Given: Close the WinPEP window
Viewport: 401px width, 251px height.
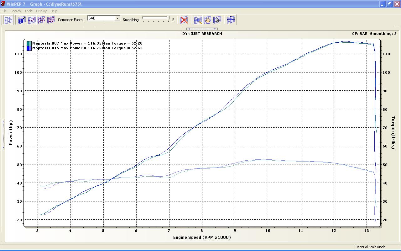Looking at the screenshot, I should pyautogui.click(x=397, y=4).
